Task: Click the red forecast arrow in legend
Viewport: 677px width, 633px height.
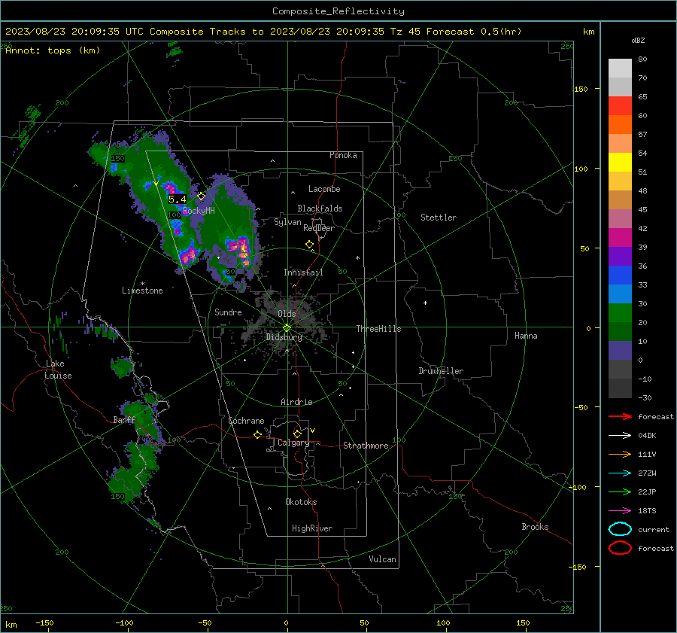Action: (x=620, y=416)
